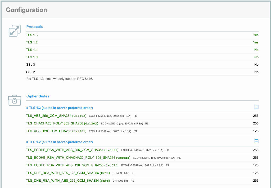
Task: Collapse the TLS 1.3 cipher suites section
Action: pos(256,107)
